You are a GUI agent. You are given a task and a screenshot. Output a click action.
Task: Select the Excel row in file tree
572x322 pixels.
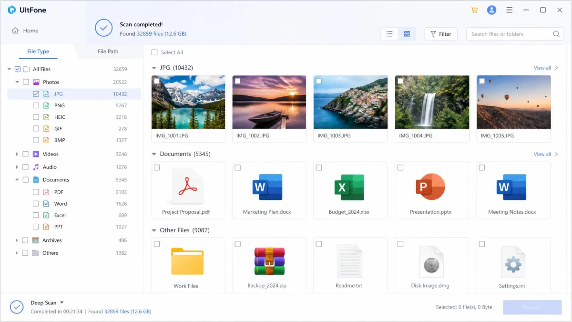[74, 215]
